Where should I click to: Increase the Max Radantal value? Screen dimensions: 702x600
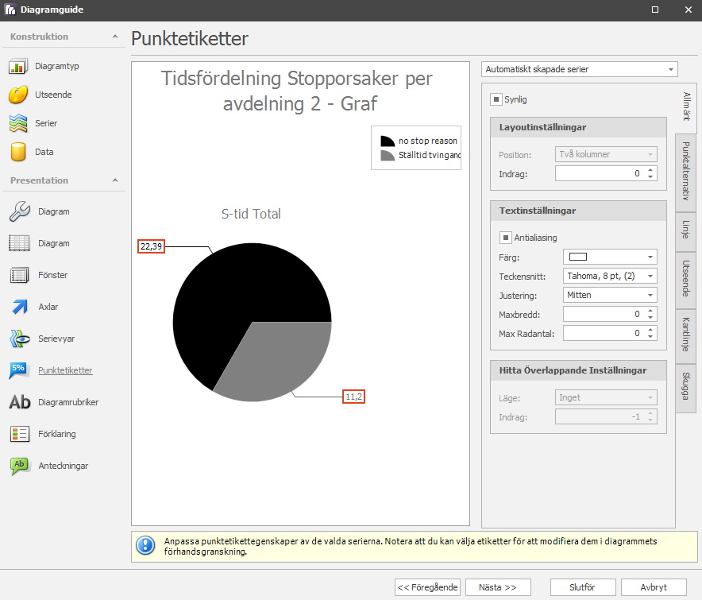pyautogui.click(x=650, y=329)
